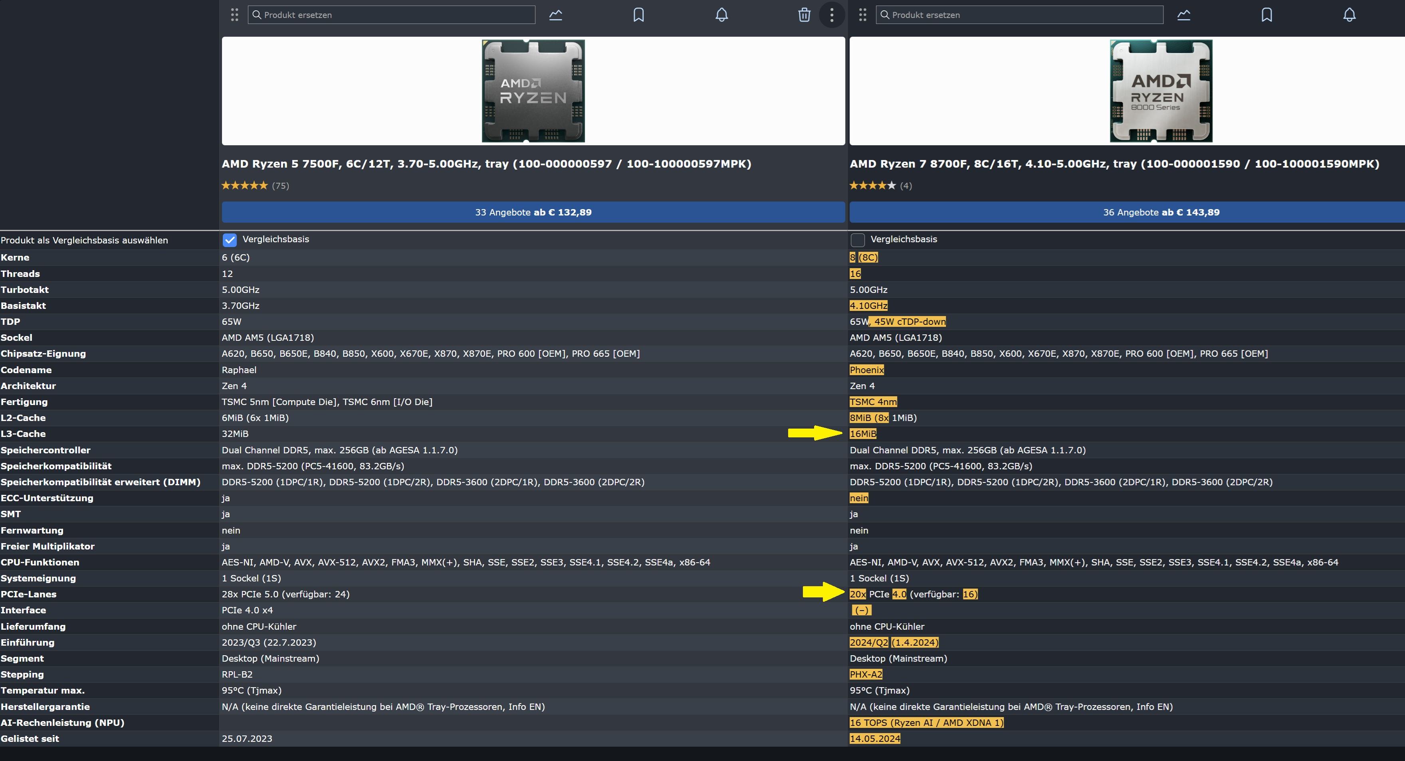Open the price history chart for the Ryzen 5 7500F

pyautogui.click(x=555, y=15)
